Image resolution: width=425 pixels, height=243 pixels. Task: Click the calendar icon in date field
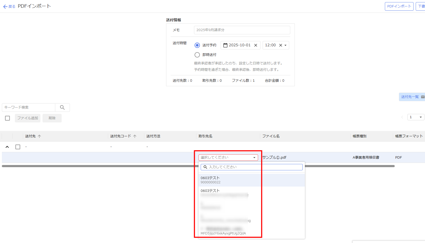(225, 45)
